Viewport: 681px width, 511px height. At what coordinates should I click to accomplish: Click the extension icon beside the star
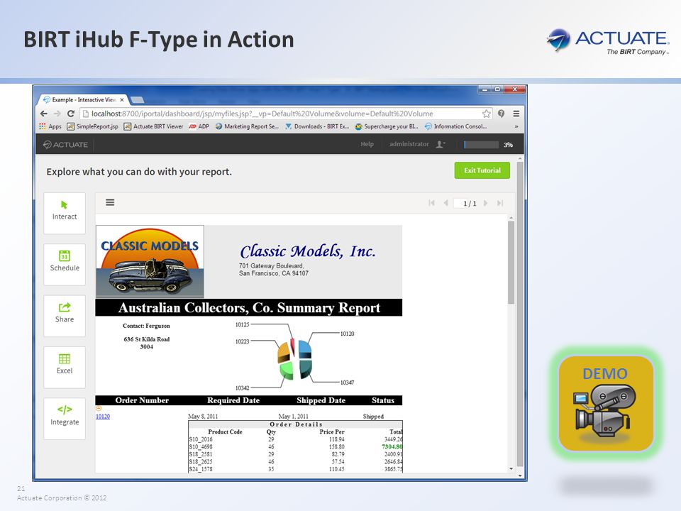pyautogui.click(x=502, y=114)
